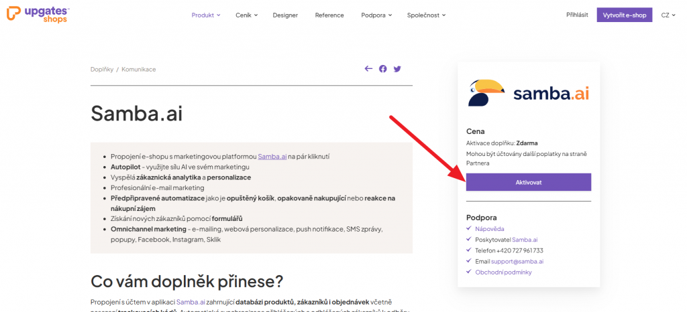This screenshot has width=687, height=312.
Task: Open the Společnost dropdown menu
Action: (425, 15)
